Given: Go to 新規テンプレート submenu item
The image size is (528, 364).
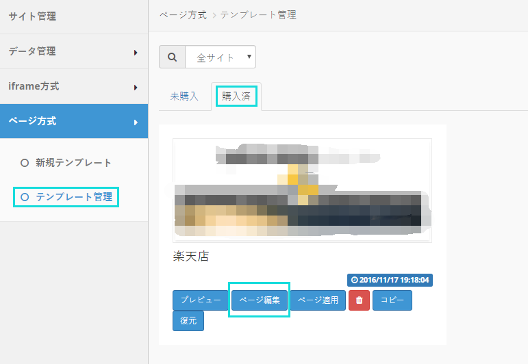Looking at the screenshot, I should click(x=73, y=163).
